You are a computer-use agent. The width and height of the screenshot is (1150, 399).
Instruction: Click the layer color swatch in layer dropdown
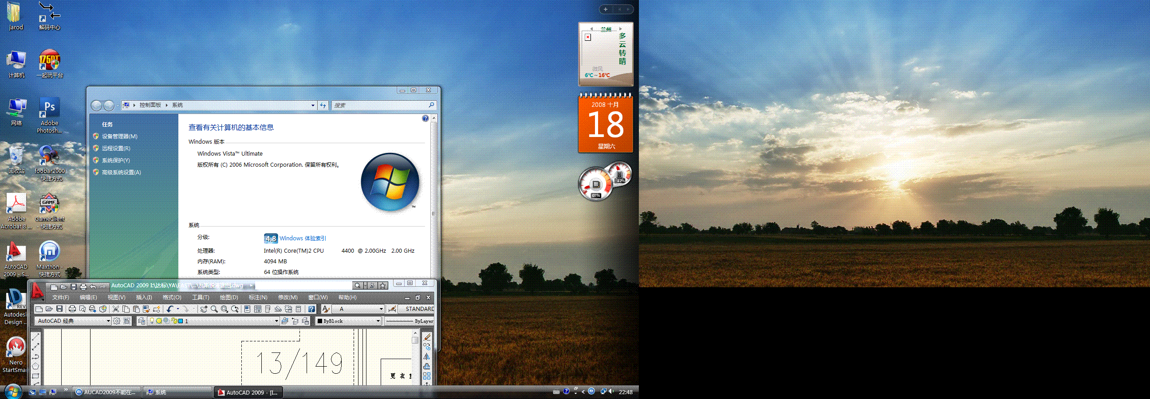click(x=181, y=321)
